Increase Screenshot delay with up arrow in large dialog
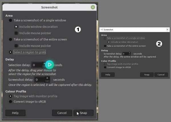 [x=47, y=78]
